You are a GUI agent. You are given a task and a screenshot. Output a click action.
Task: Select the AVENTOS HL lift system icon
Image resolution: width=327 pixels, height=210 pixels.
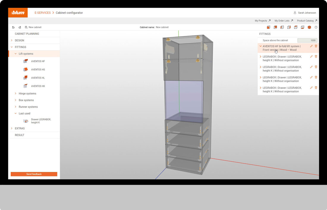tap(26, 77)
